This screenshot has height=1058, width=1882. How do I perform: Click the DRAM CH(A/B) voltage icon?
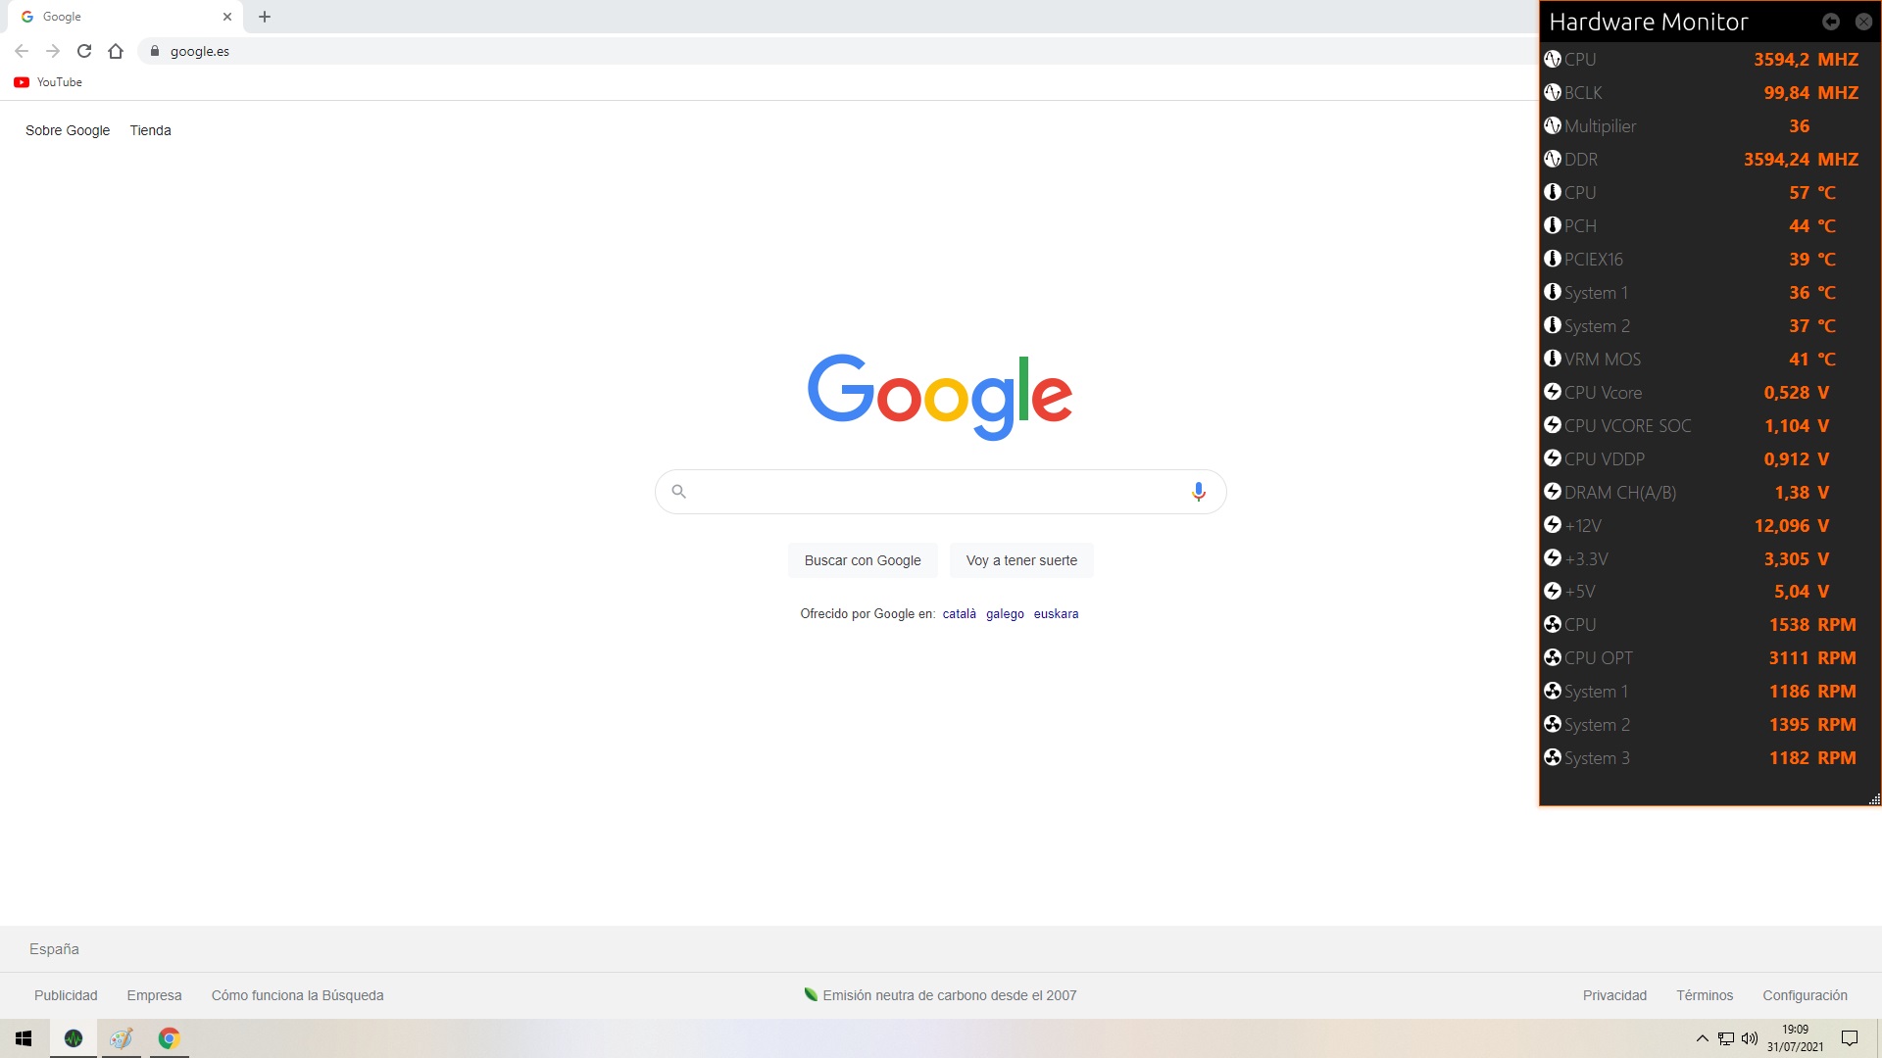click(1553, 493)
